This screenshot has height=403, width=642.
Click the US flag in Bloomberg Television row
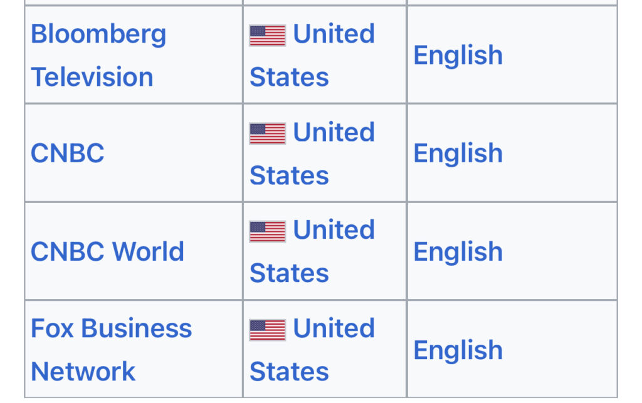click(267, 35)
